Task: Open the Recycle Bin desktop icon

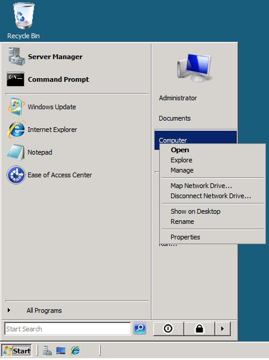Action: 23,21
